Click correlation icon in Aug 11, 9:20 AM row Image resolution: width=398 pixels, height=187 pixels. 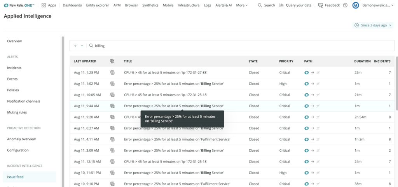tap(112, 117)
